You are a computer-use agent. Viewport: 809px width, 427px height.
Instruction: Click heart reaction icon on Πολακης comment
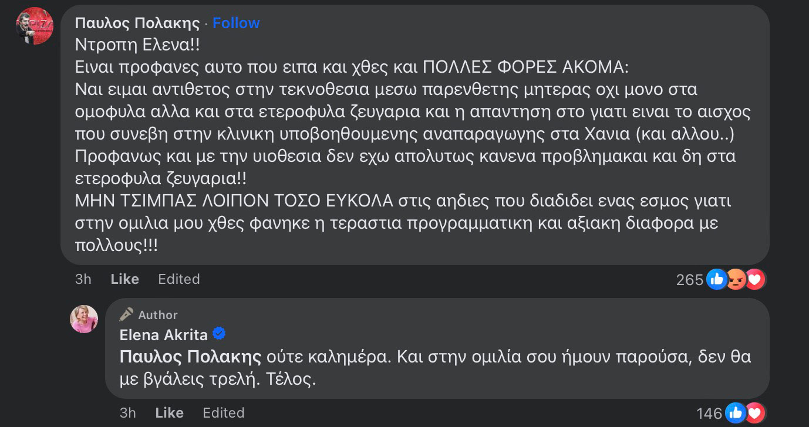[754, 279]
